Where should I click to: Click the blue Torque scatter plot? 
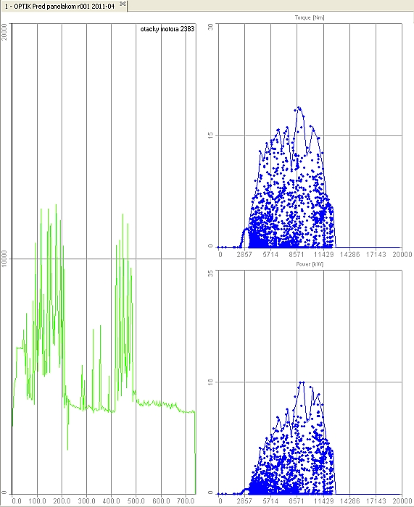[310, 135]
